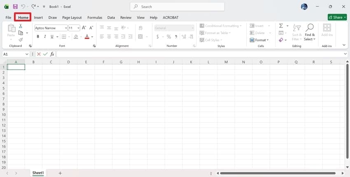Apply Comma Style format
The image size is (350, 177).
pos(176,37)
